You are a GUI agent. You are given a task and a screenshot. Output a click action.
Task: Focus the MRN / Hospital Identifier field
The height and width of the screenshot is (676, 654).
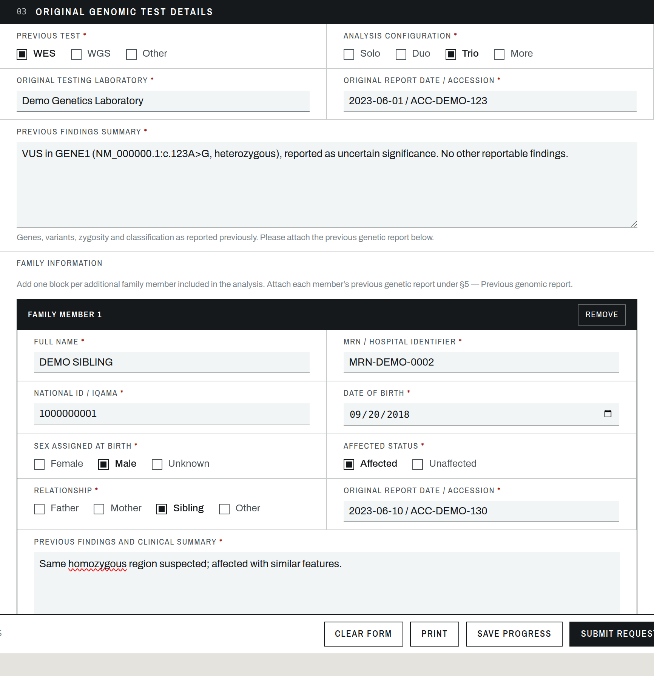tap(481, 362)
